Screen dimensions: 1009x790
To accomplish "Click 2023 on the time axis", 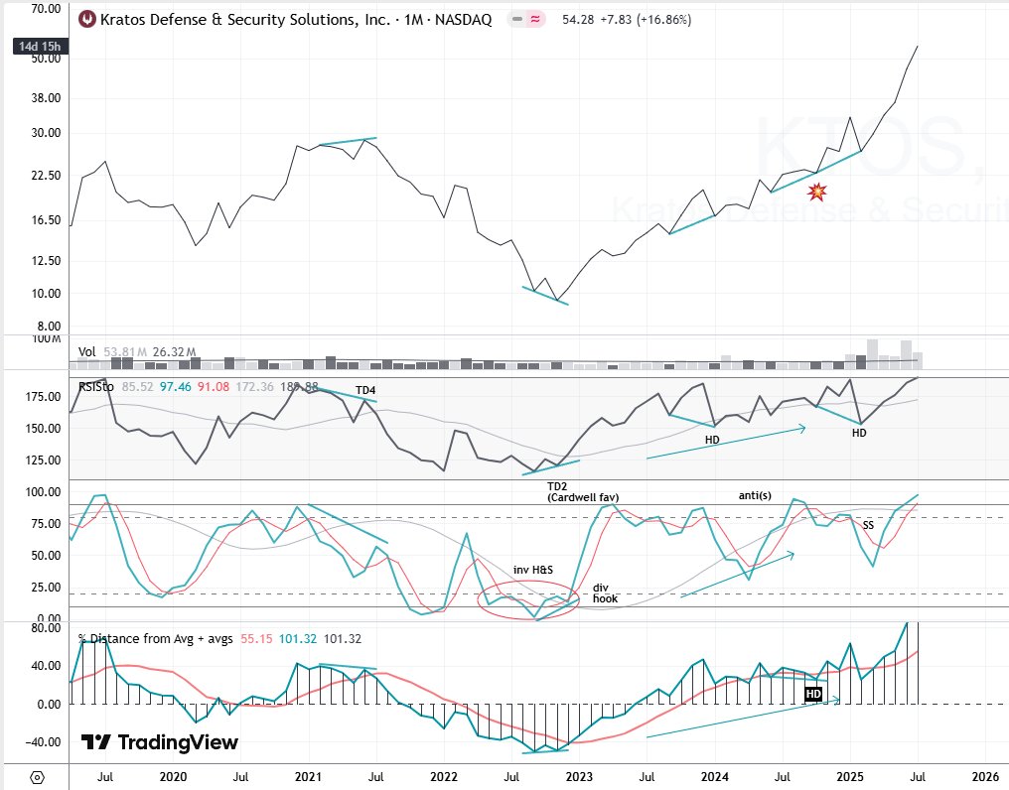I will click(x=579, y=776).
